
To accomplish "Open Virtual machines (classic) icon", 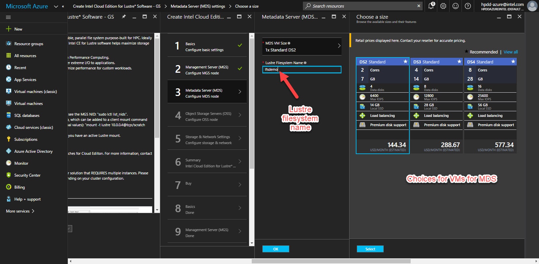I will [x=9, y=91].
